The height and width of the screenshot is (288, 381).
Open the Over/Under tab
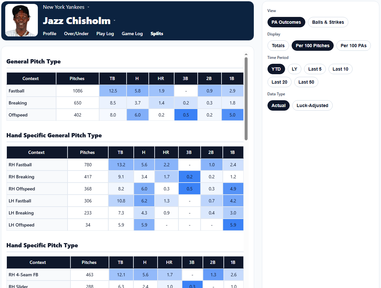click(x=76, y=34)
